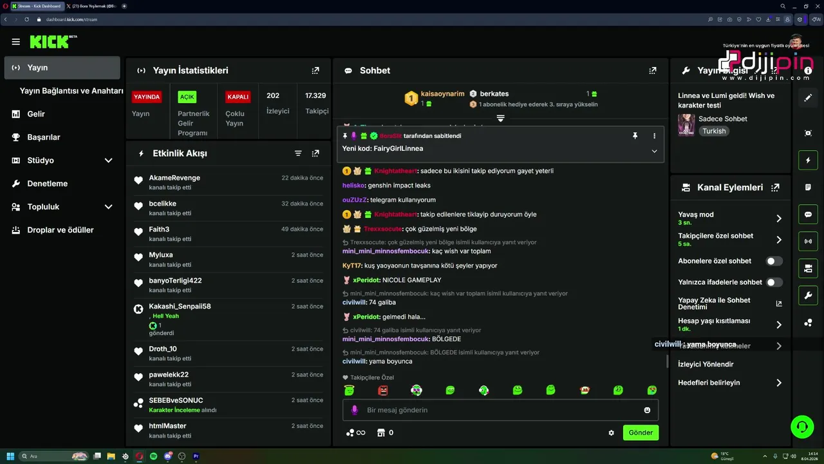The height and width of the screenshot is (464, 824).
Task: Open the Gelir menu item
Action: 36,114
